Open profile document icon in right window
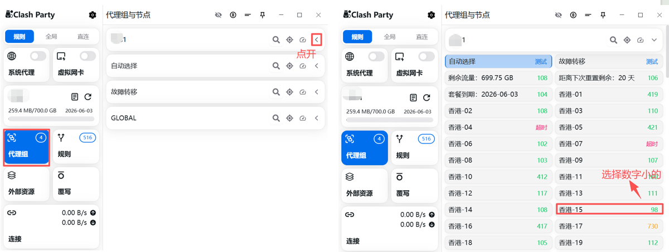The width and height of the screenshot is (669, 252). point(413,97)
